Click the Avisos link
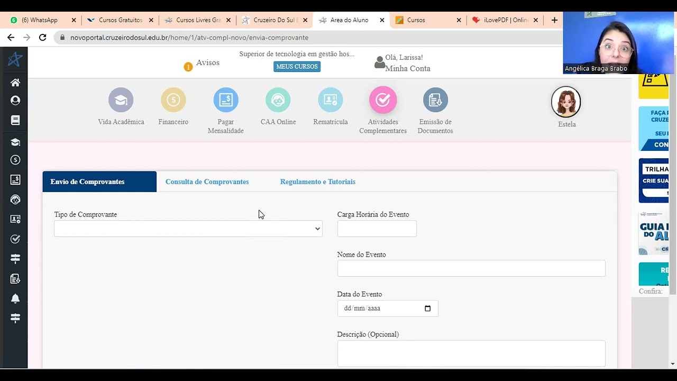This screenshot has height=381, width=677. [208, 62]
